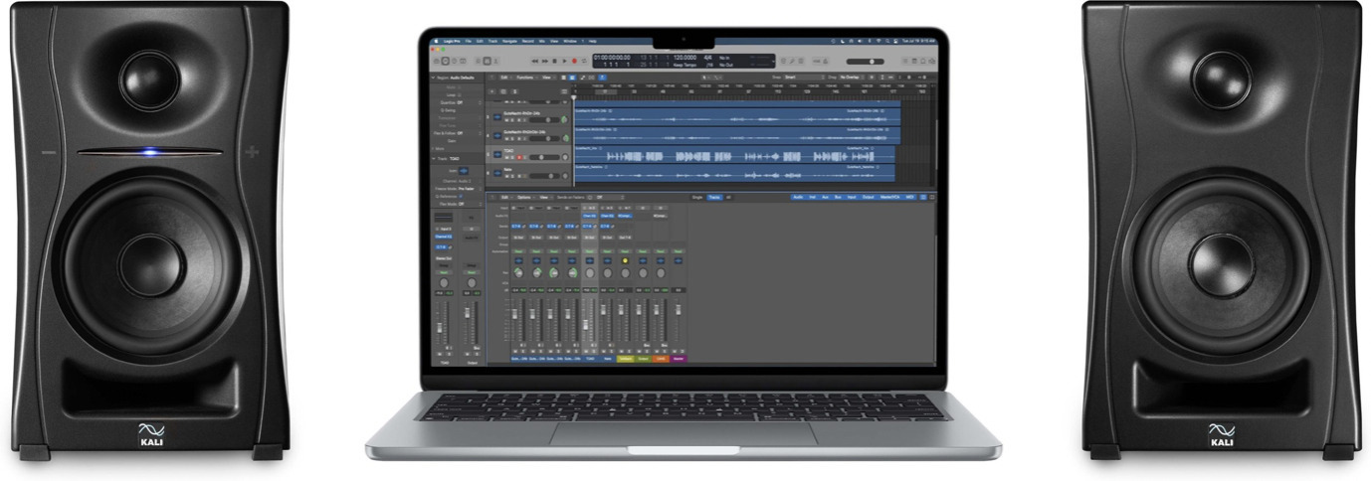
Task: Toggle the Audio channel filter button
Action: click(x=798, y=197)
